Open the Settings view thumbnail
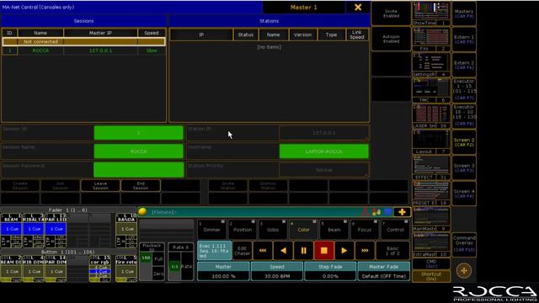This screenshot has width=539, height=303. coord(431,65)
